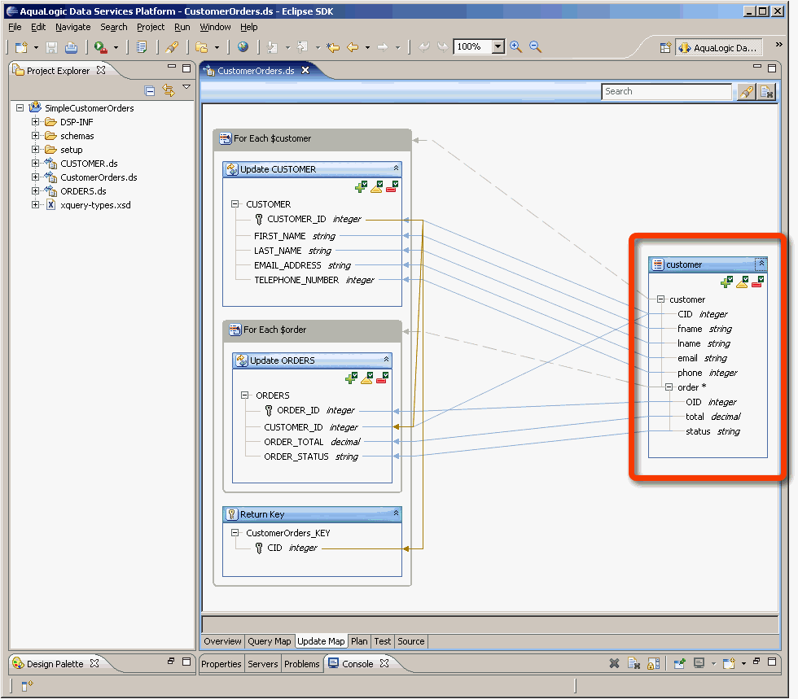Toggle delete (minus) checkbox in customer block
This screenshot has width=798, height=699.
click(x=757, y=282)
